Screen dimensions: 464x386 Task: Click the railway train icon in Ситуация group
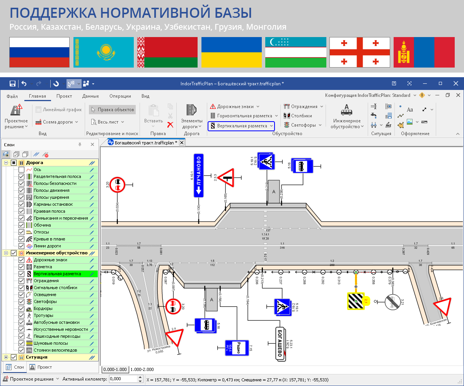click(388, 125)
